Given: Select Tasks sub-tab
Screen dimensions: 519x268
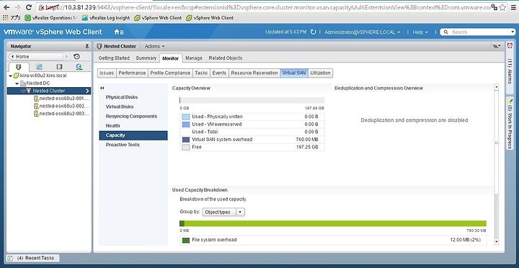Looking at the screenshot, I should (201, 73).
